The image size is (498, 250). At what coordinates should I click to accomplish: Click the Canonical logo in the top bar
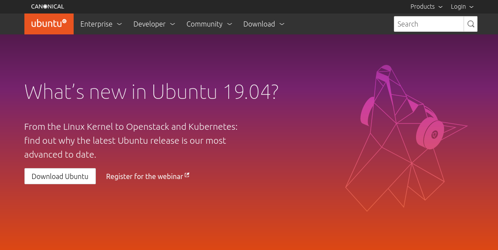(x=47, y=7)
